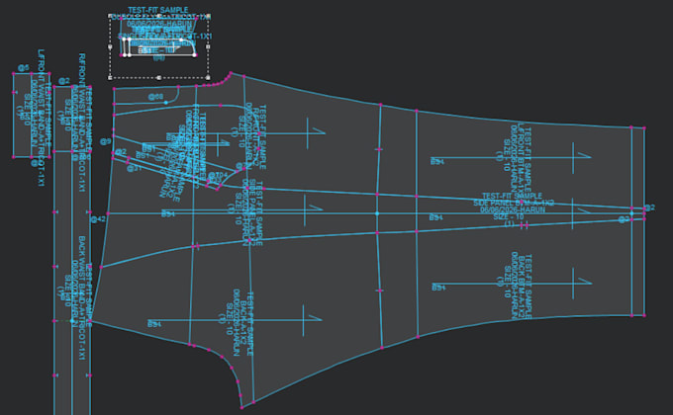Click the top-right selection handle of the dashed box

[x=209, y=16]
